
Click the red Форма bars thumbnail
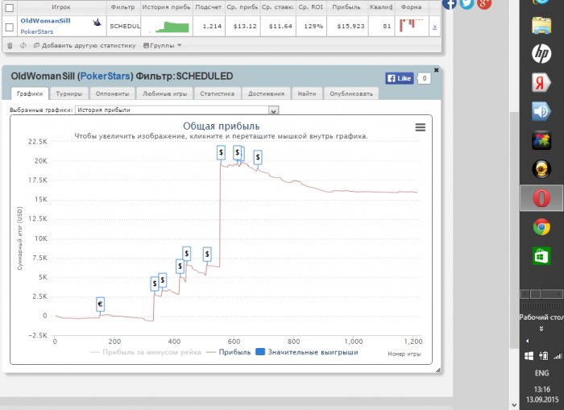412,24
